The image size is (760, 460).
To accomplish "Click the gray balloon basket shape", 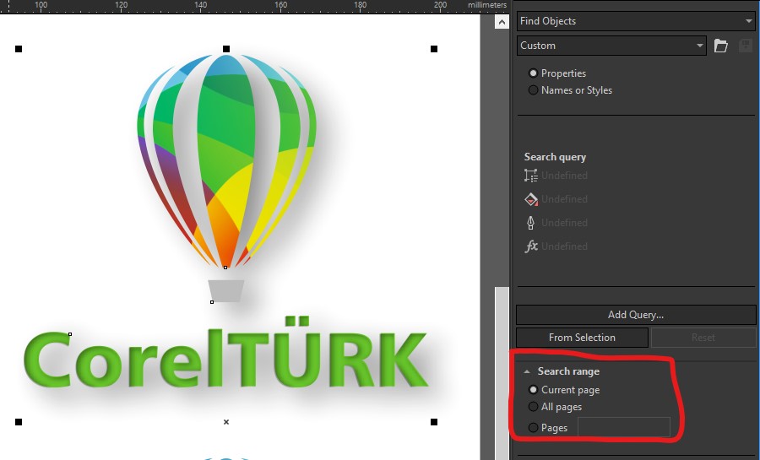I will point(225,291).
